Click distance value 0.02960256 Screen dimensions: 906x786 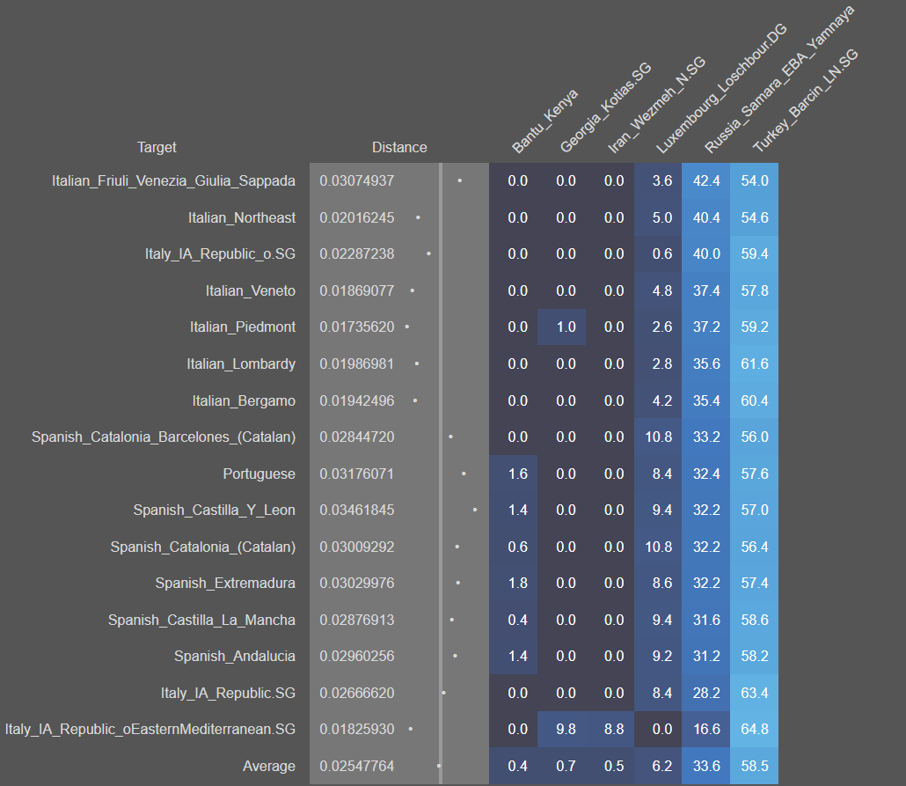(x=356, y=657)
